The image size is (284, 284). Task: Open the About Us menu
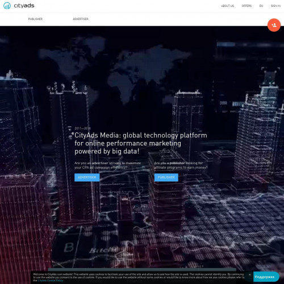[227, 6]
